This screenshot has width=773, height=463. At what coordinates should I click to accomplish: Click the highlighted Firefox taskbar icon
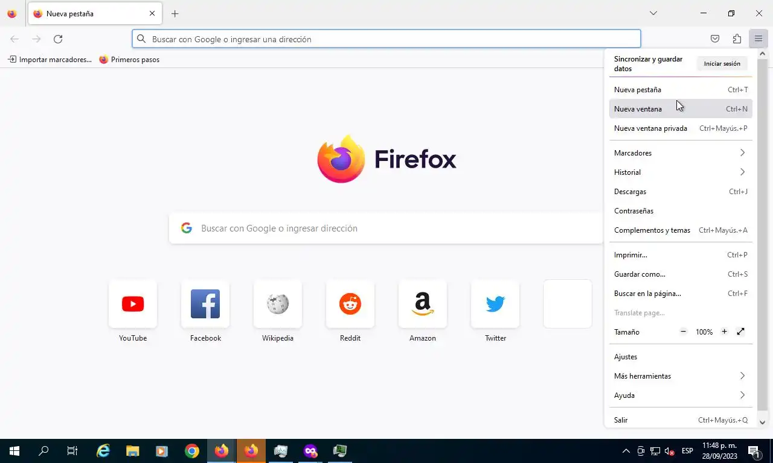tap(251, 451)
